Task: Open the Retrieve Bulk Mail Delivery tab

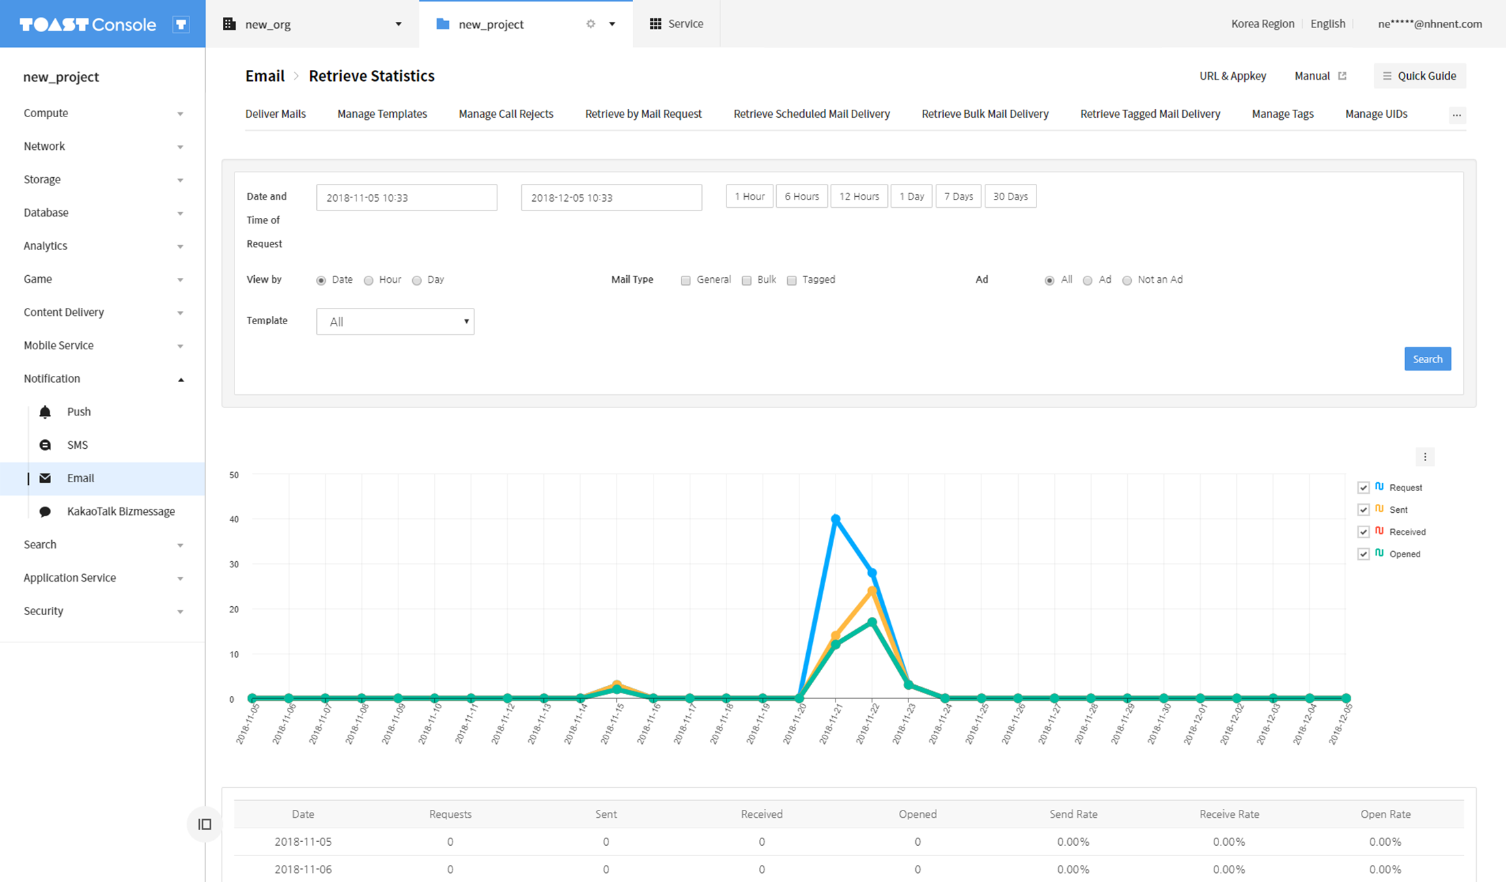Action: click(985, 114)
